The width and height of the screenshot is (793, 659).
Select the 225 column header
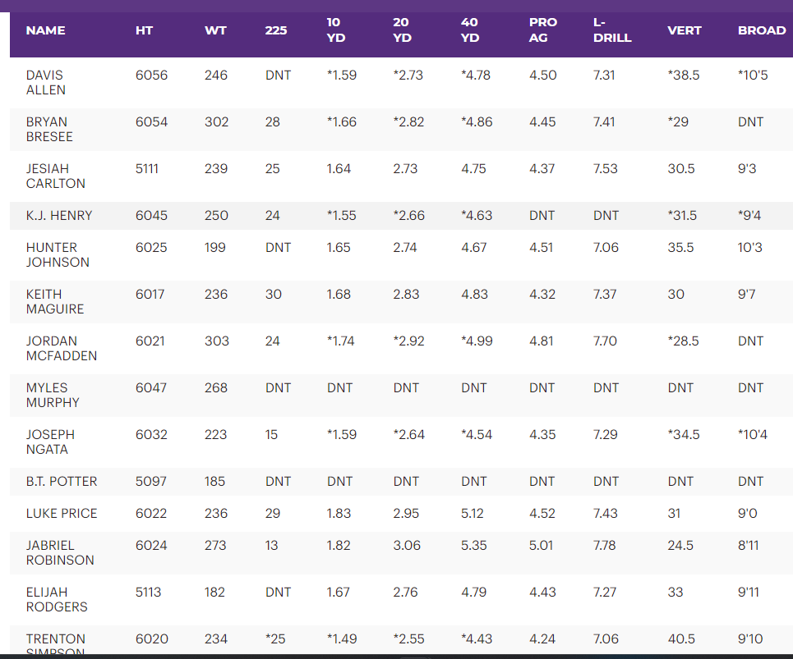pos(276,30)
